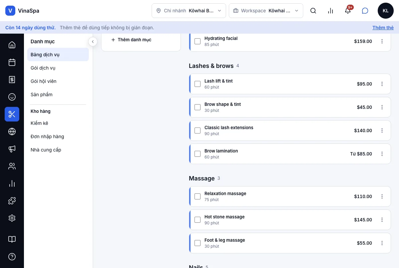
Task: Select the scissors catalog icon
Action: click(x=12, y=114)
